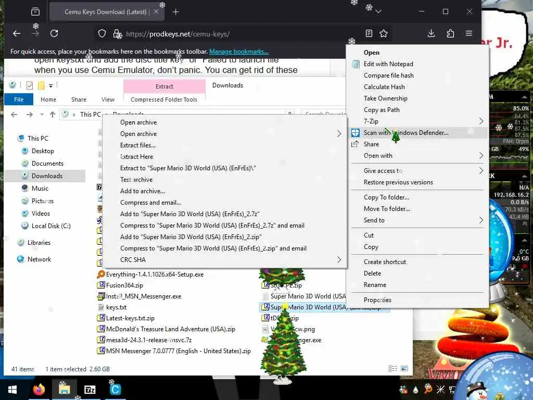Click quick access properties checkmark icon
This screenshot has width=533, height=400.
[30, 85]
